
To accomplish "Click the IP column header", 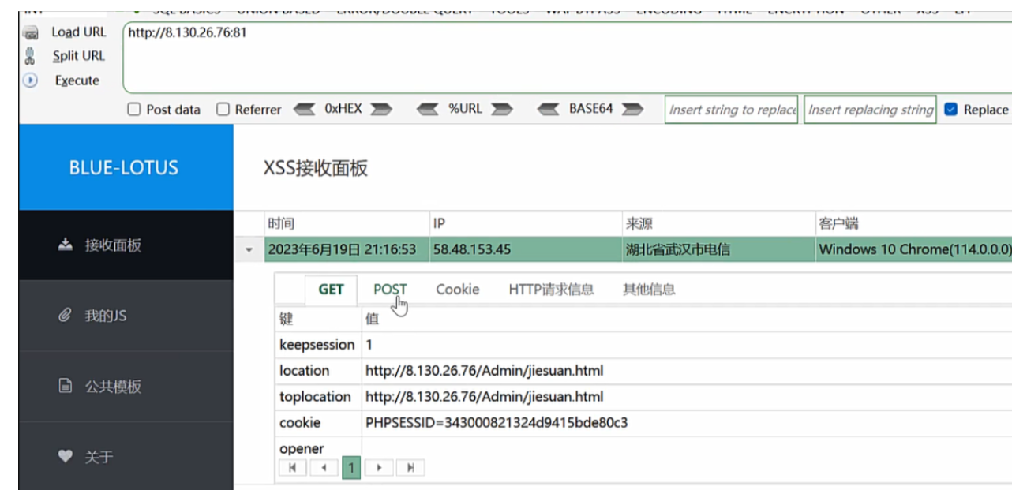I will coord(527,224).
